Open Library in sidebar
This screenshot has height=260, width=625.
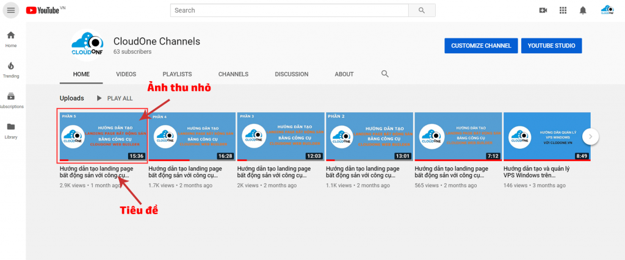[11, 131]
